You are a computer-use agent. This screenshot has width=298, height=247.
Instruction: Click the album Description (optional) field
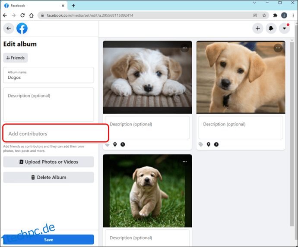click(x=48, y=104)
